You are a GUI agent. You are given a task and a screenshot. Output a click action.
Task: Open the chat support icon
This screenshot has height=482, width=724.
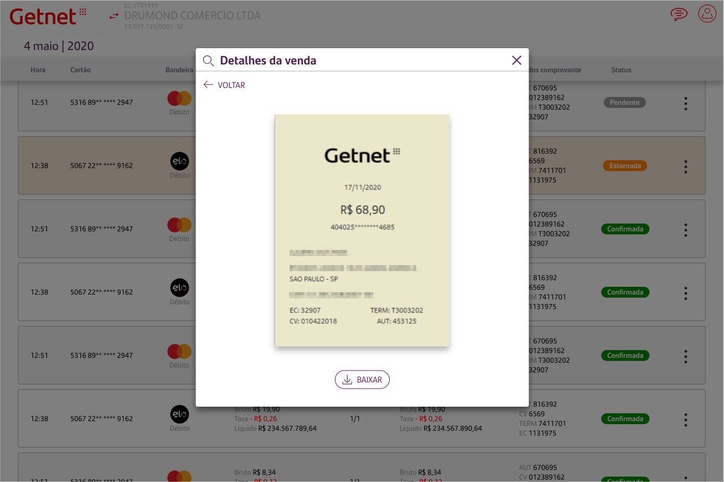point(679,14)
